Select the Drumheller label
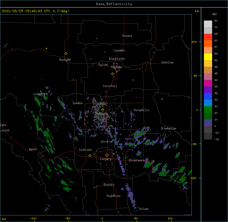The width and height of the screenshot is (228, 222). tap(169, 128)
